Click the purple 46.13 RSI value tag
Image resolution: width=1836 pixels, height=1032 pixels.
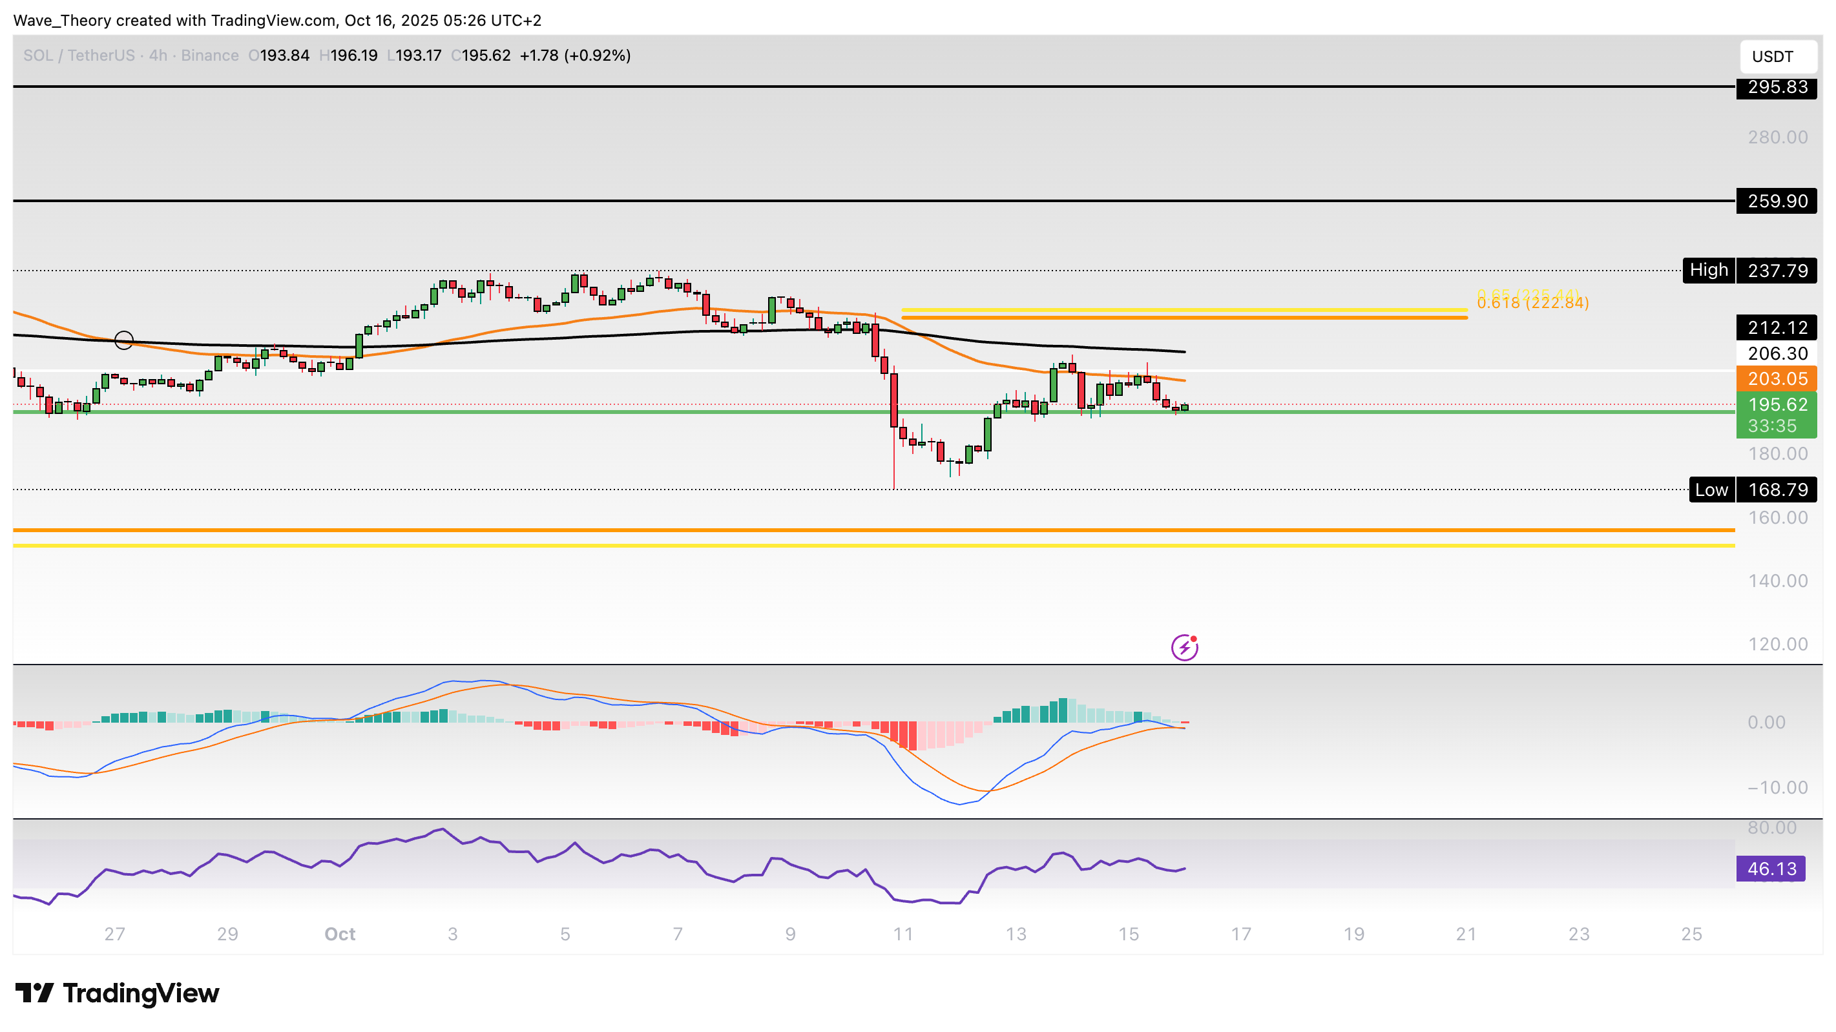[1770, 869]
